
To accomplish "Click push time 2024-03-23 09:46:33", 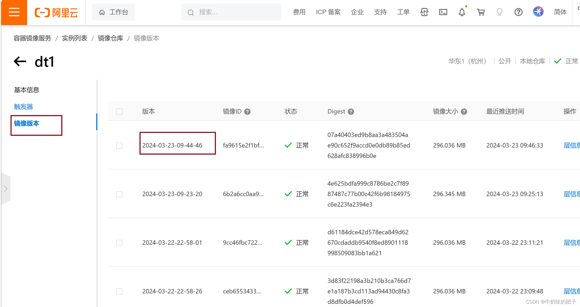I will [x=515, y=145].
